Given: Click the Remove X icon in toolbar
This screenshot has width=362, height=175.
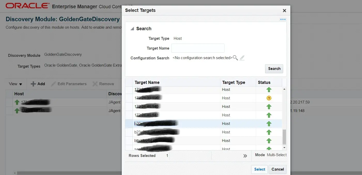Looking at the screenshot, I should tap(95, 84).
